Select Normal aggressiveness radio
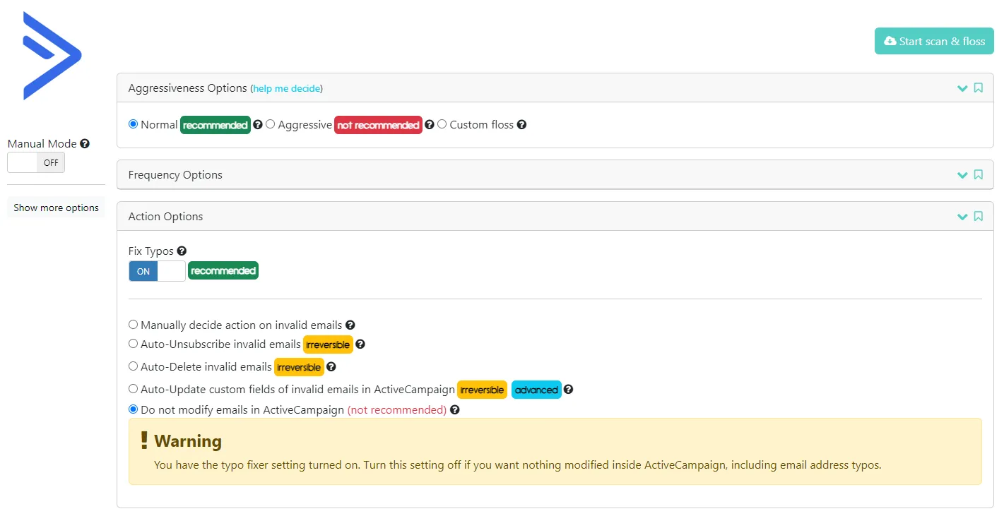The image size is (1004, 516). 133,124
